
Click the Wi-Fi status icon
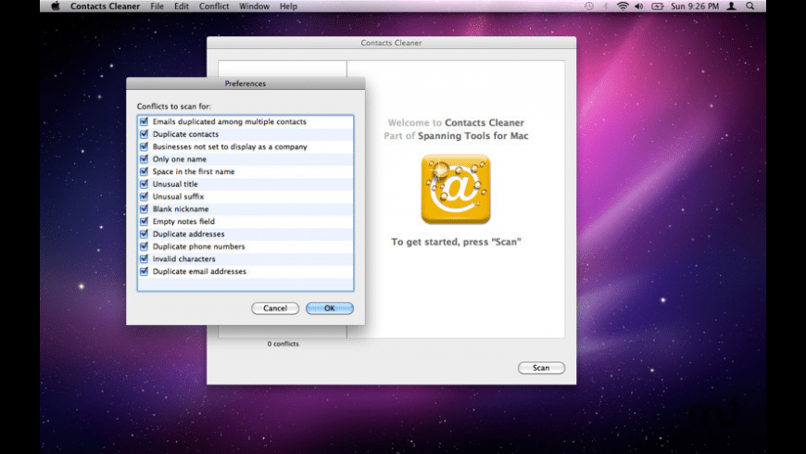(623, 6)
